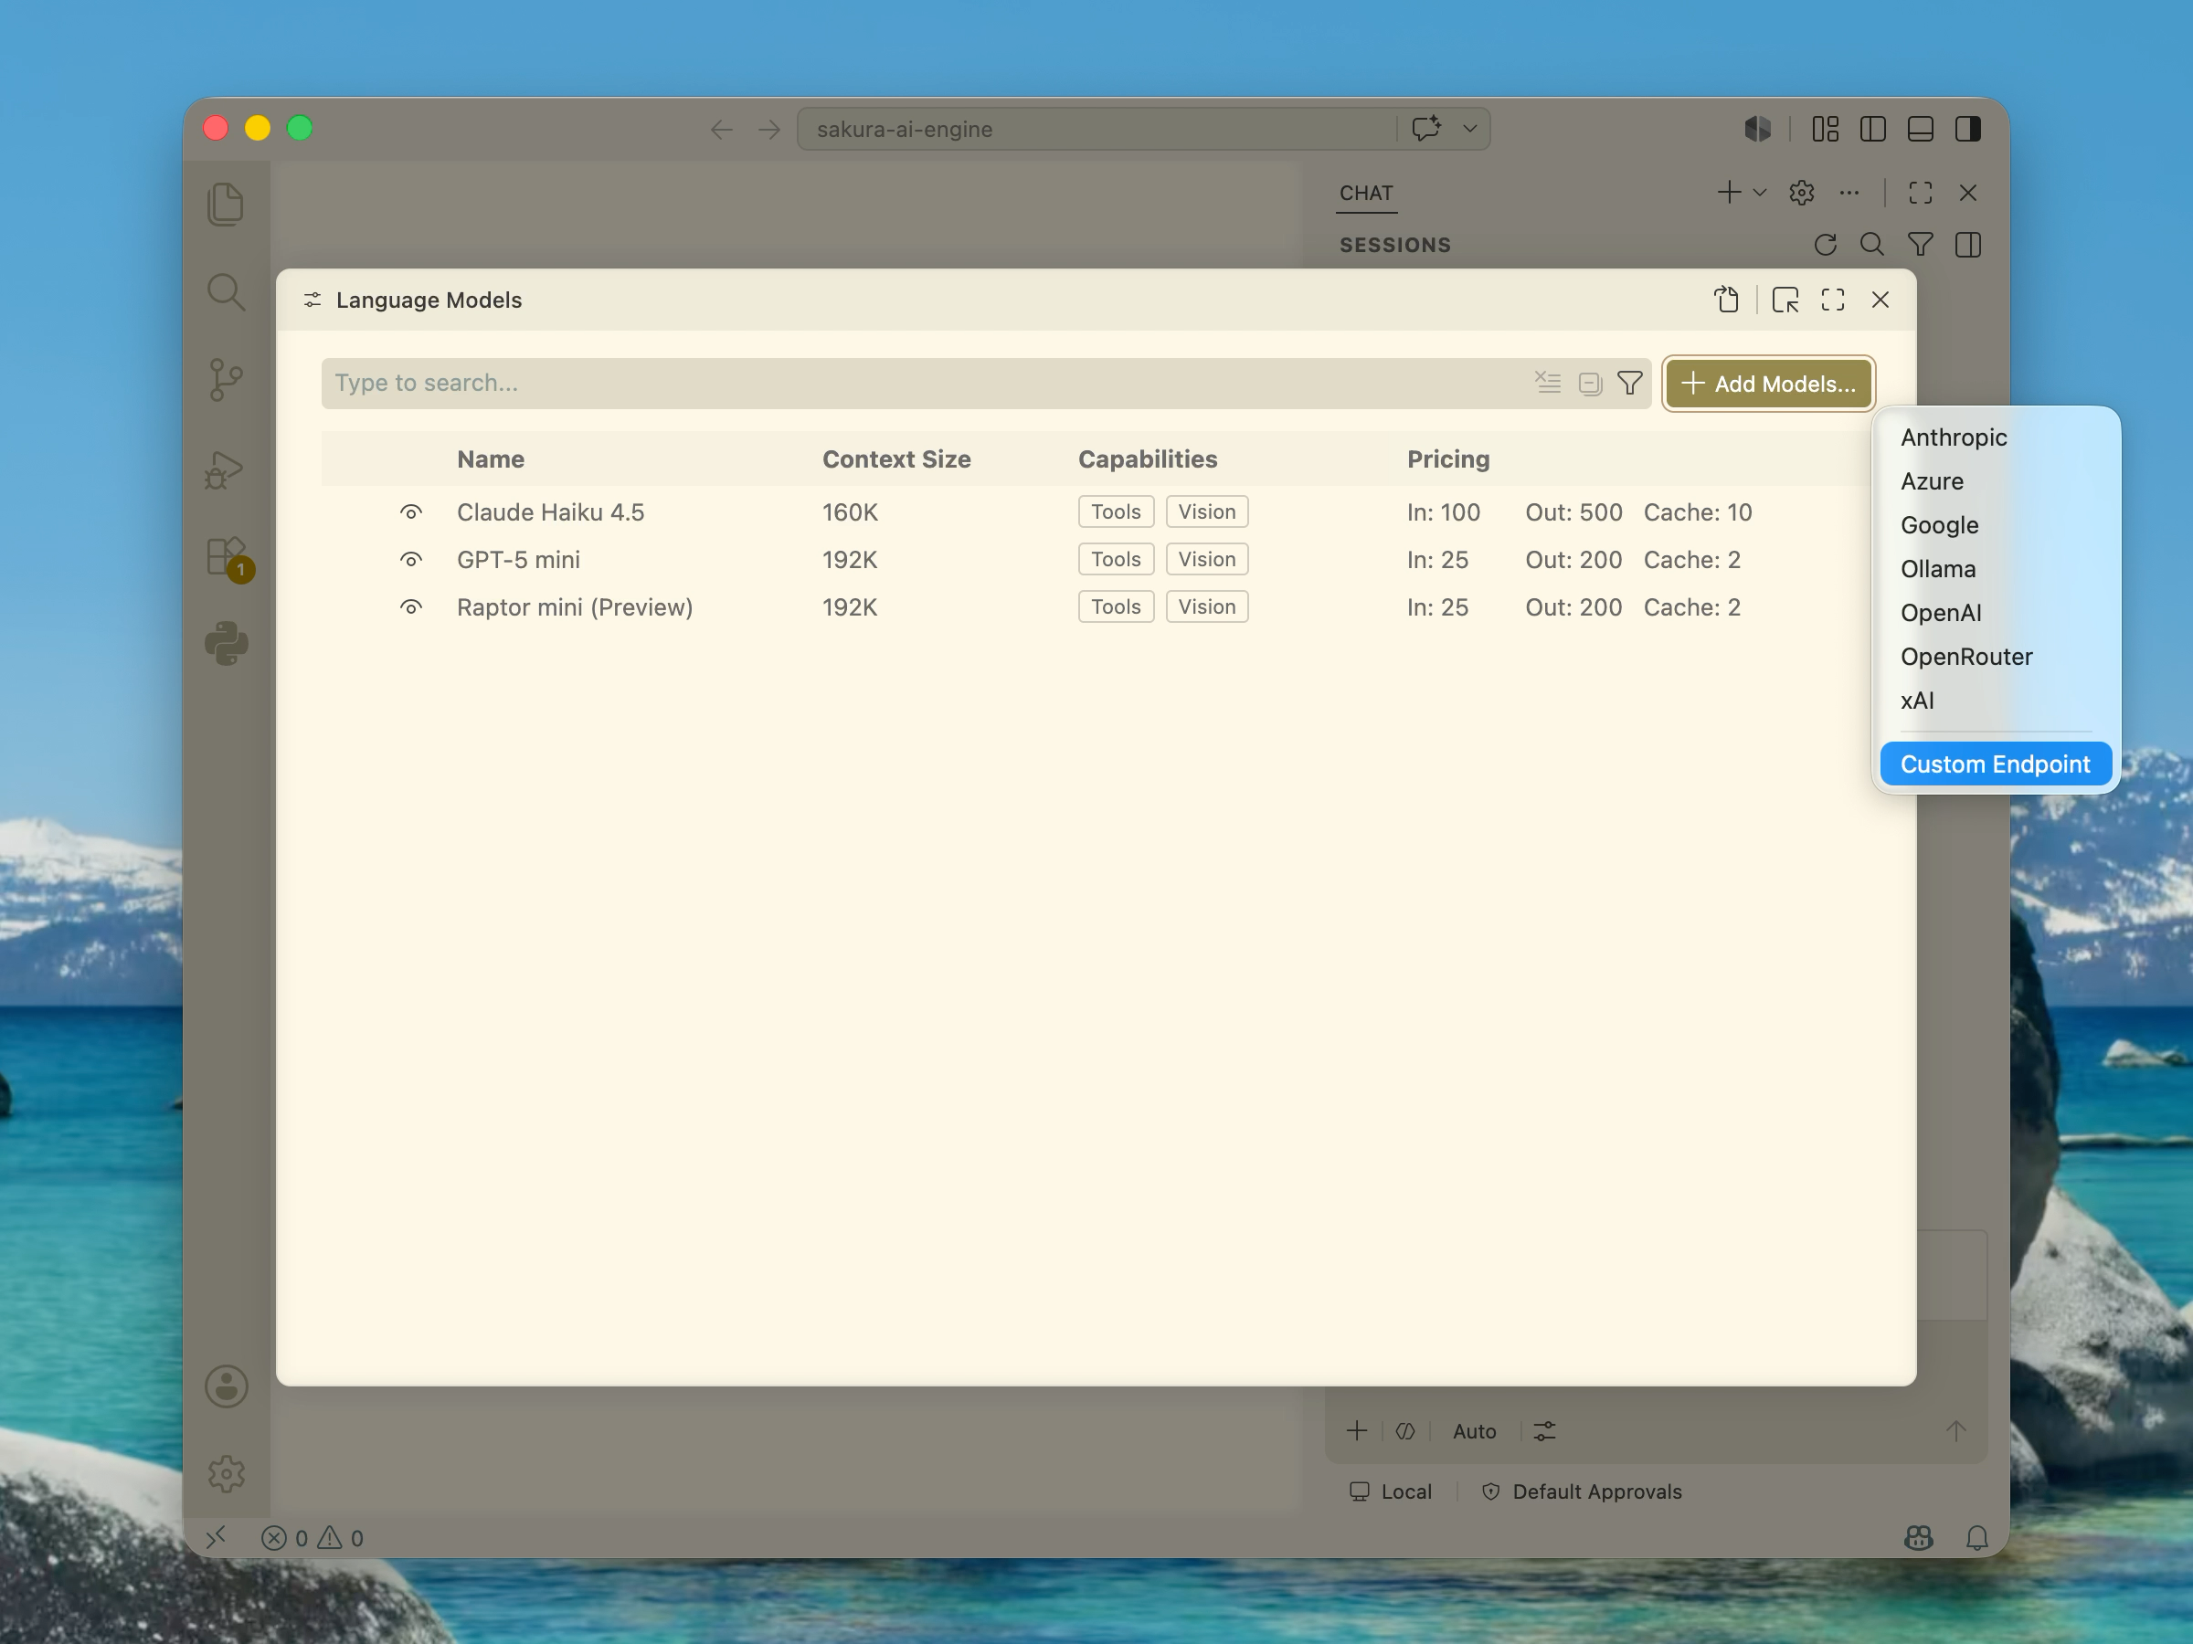Choose OpenRouter from the provider menu

pos(1996,656)
